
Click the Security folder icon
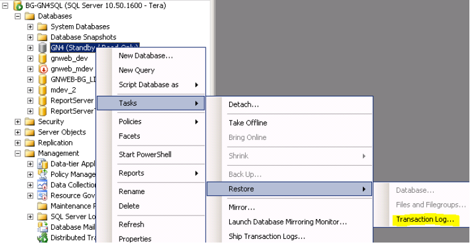30,122
